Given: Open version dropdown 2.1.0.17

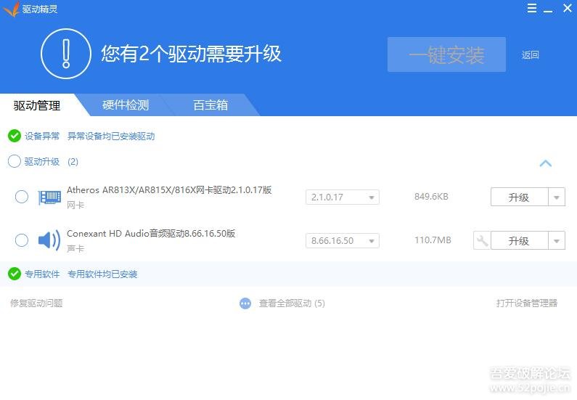Looking at the screenshot, I should [343, 197].
